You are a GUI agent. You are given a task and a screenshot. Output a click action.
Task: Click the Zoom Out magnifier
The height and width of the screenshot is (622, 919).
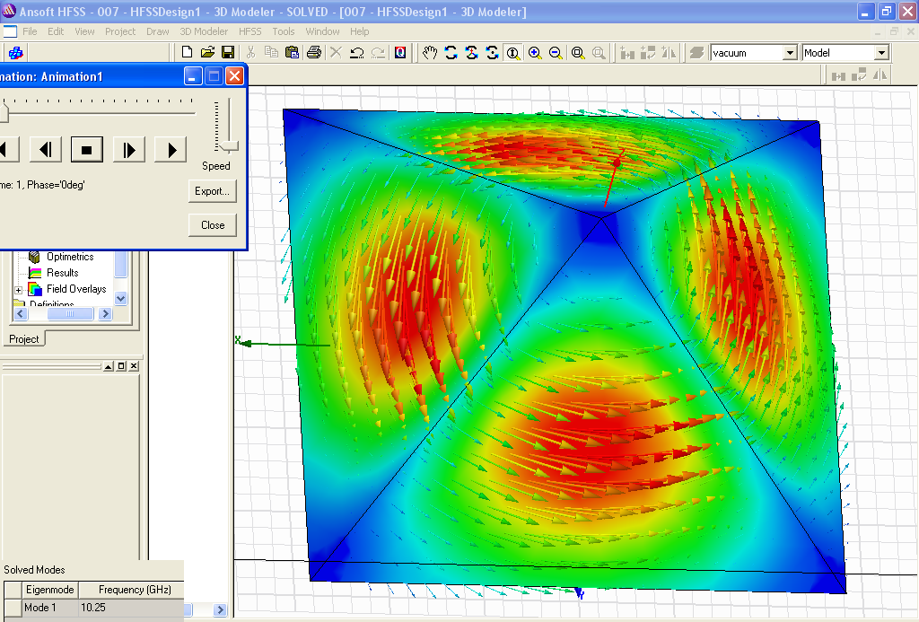coord(556,53)
